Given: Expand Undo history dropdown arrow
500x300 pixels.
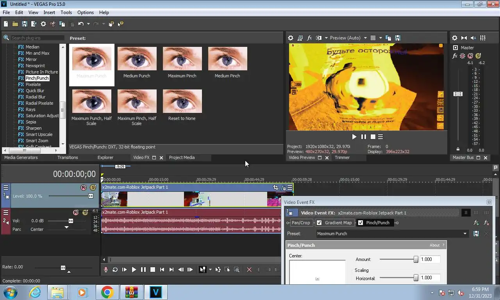Looking at the screenshot, I should coord(88,24).
